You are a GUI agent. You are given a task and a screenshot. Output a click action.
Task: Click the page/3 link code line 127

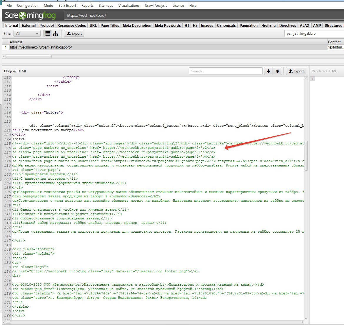coord(114,152)
